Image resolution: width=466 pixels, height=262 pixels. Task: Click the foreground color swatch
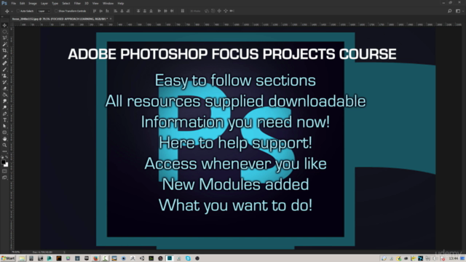(x=3, y=162)
